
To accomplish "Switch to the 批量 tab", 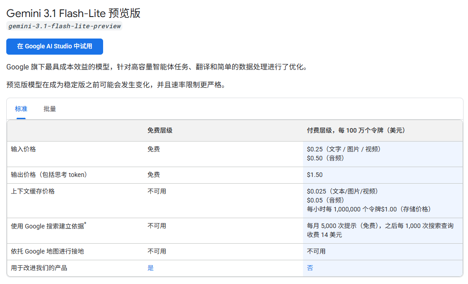I will [50, 109].
